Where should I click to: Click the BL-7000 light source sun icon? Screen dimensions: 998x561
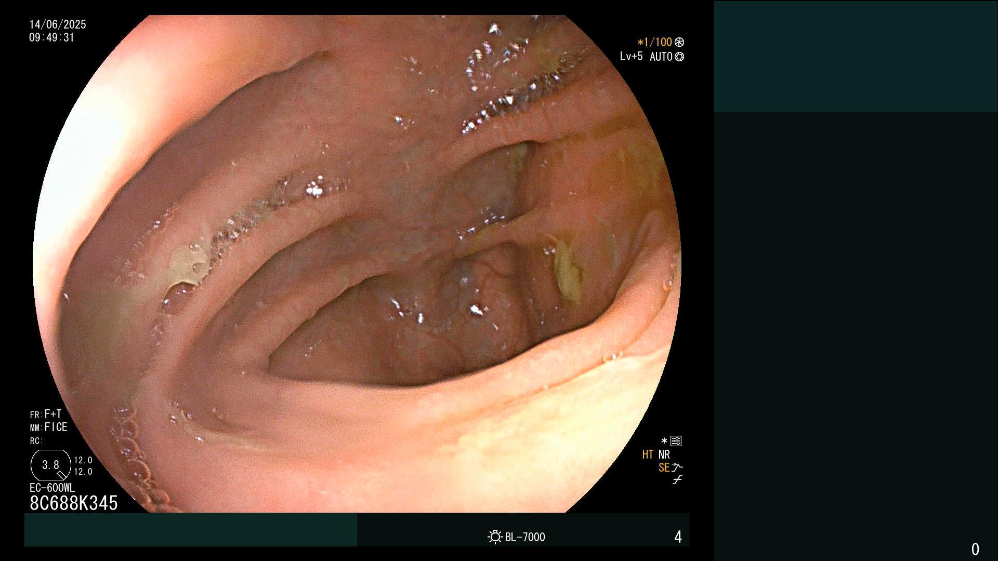tap(495, 537)
